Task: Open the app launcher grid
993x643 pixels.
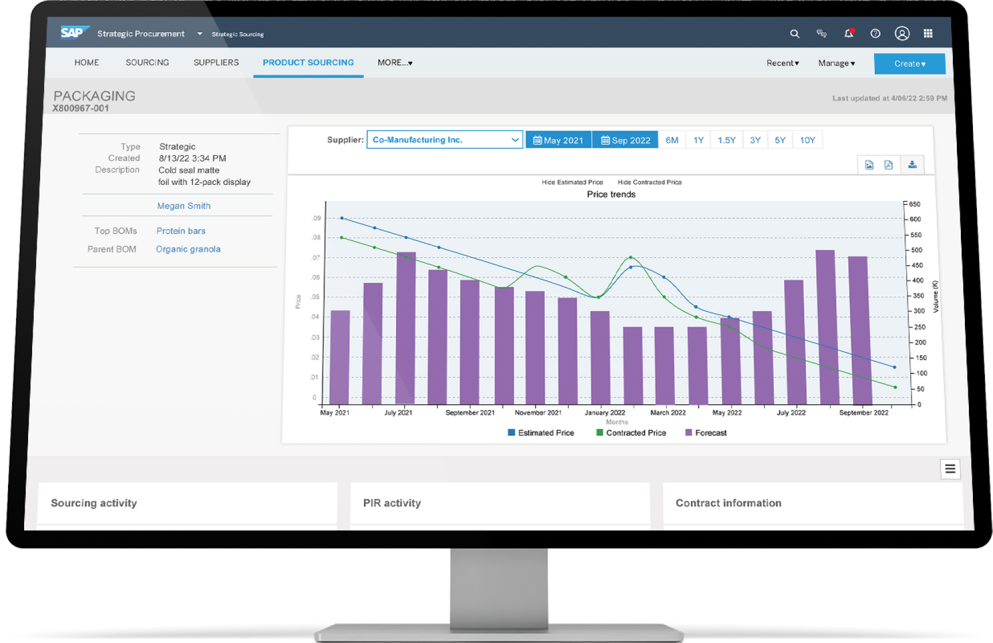Action: coord(928,33)
